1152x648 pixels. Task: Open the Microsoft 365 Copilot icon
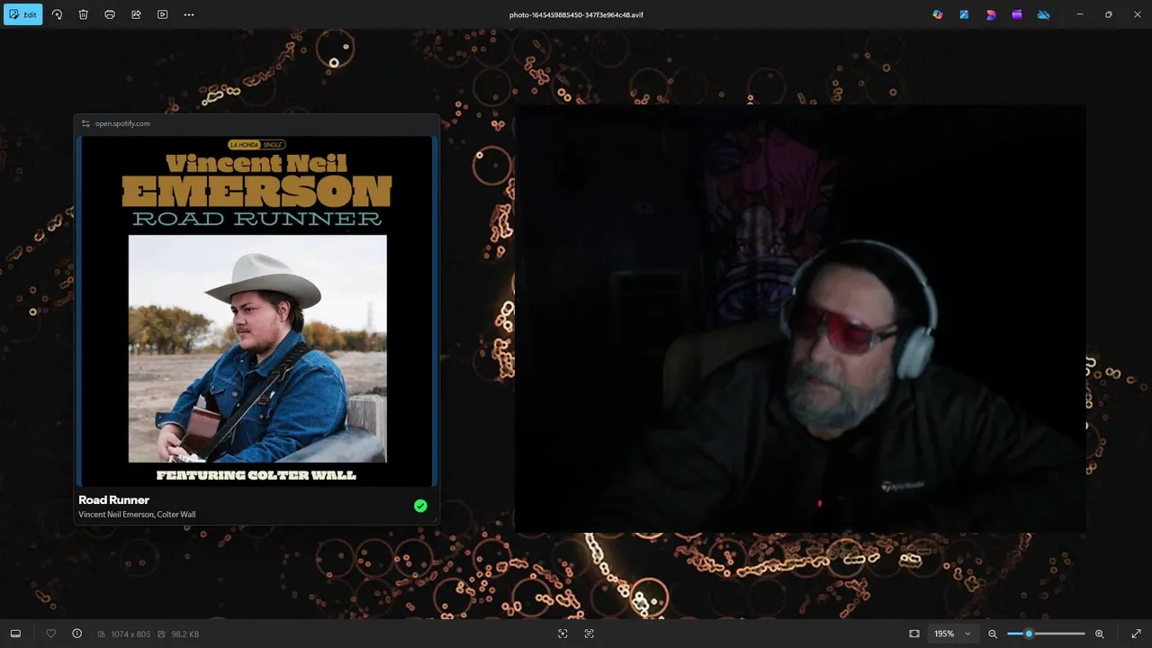938,14
